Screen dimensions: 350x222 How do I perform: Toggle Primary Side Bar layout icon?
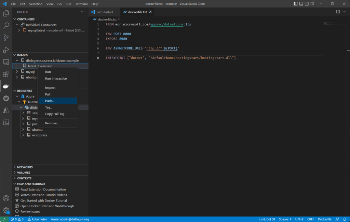pos(296,4)
